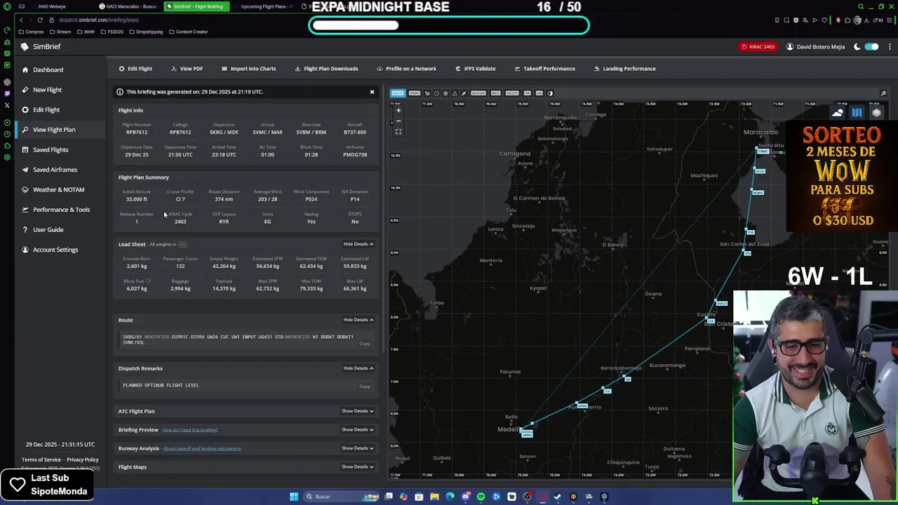
Task: Click the address bar URL
Action: pos(99,20)
